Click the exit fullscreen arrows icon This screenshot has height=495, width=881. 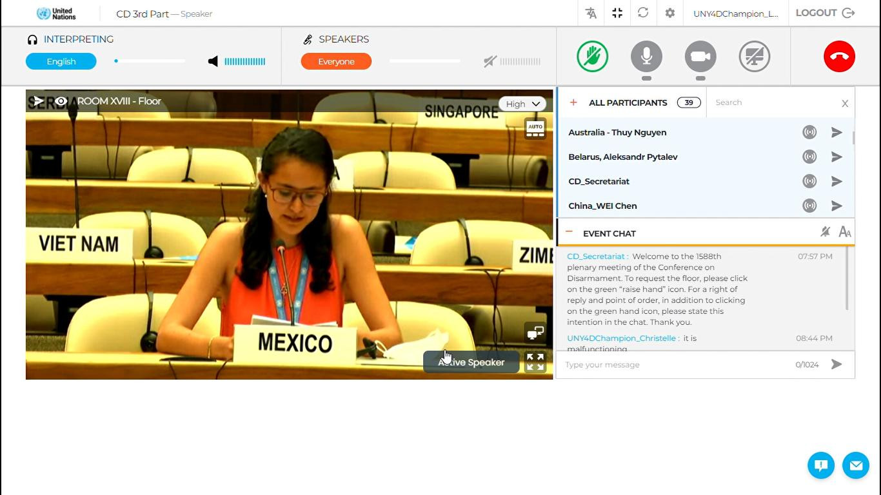[x=617, y=13]
